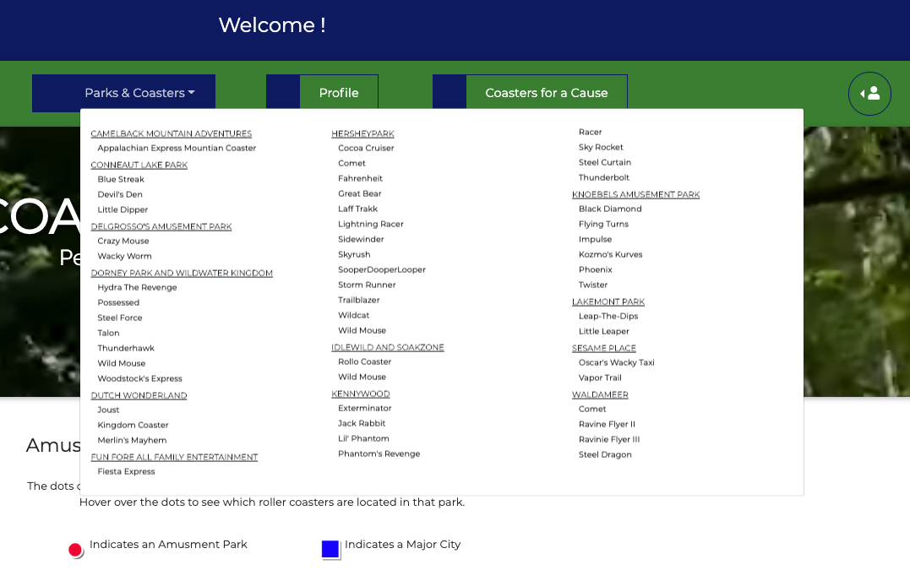Select Leap-The-Dips coaster
Screen dimensions: 910x581
608,316
